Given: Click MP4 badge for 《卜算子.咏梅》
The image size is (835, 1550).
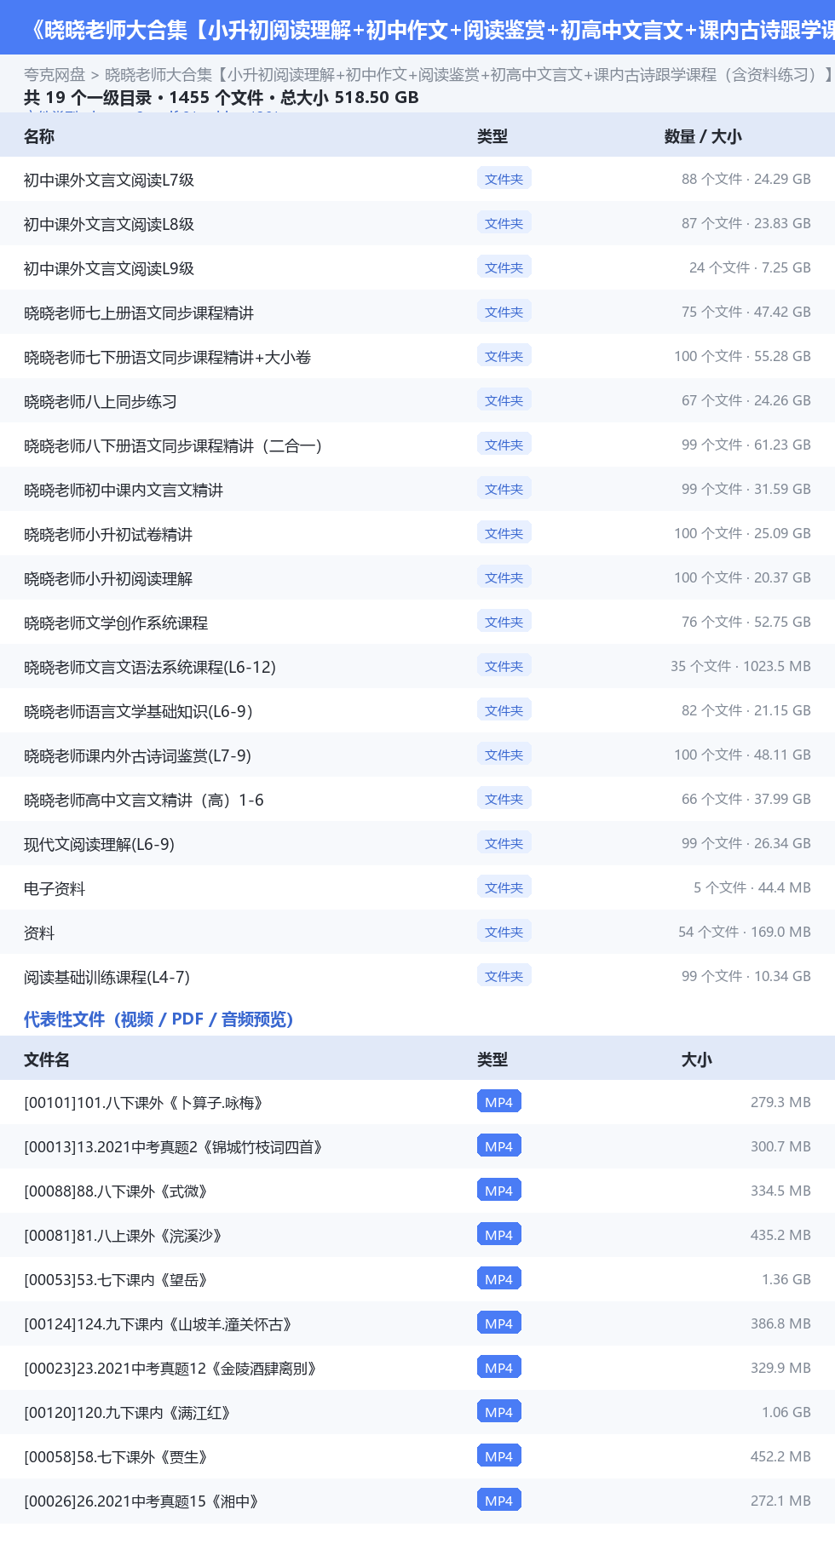Looking at the screenshot, I should tap(498, 1102).
